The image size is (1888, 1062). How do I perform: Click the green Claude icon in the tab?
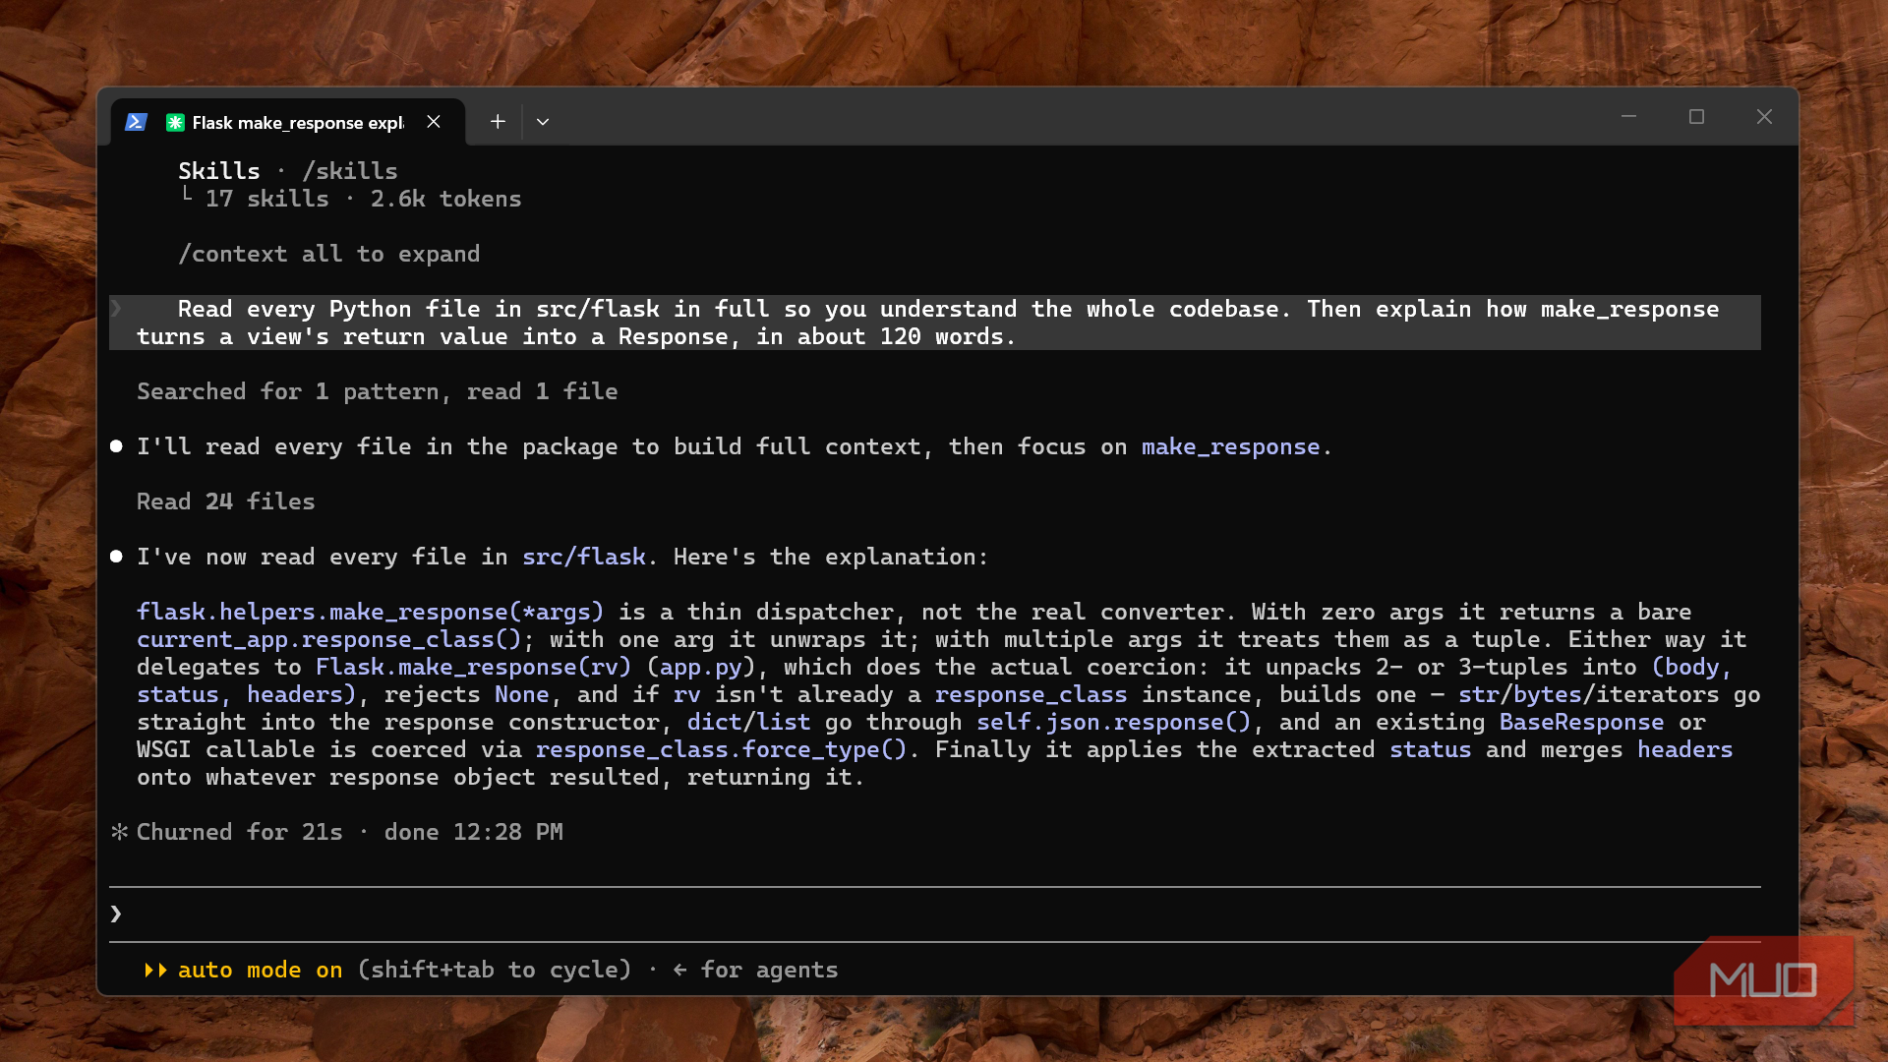coord(175,122)
